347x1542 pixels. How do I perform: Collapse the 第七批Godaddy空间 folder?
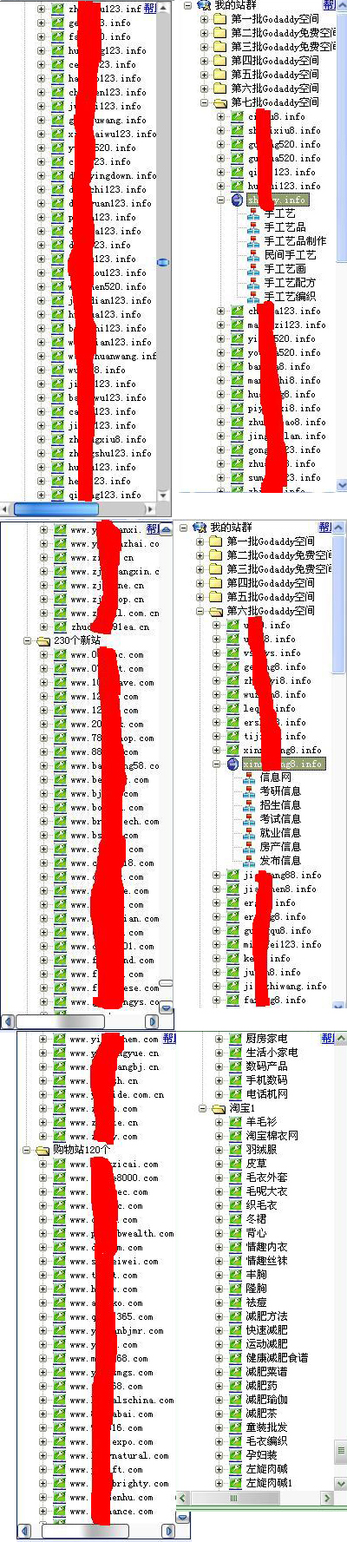(x=206, y=102)
